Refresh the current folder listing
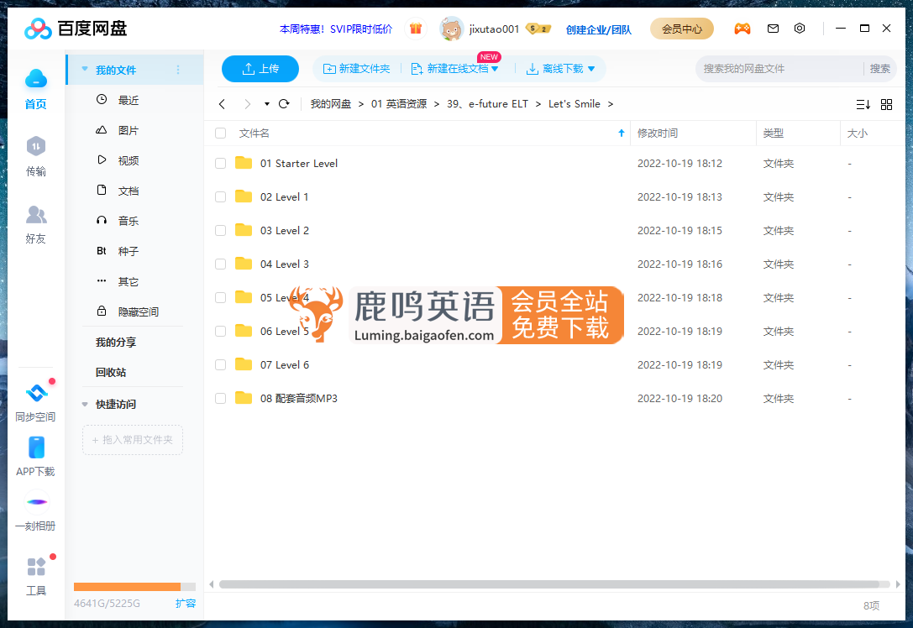The image size is (913, 628). [x=284, y=104]
